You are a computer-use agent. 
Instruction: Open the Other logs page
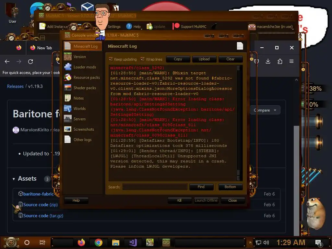coord(83,139)
